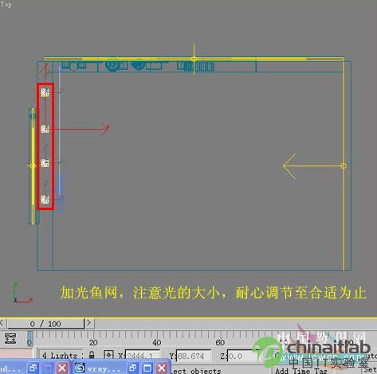Close the minimized window left of vray
Image resolution: width=377 pixels, height=374 pixels.
coord(62,368)
